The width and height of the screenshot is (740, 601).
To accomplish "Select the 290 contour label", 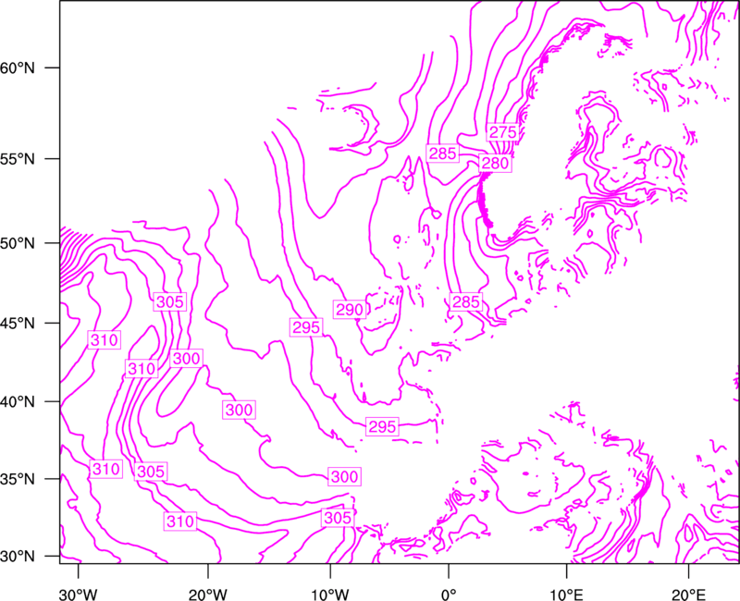I will (x=350, y=310).
